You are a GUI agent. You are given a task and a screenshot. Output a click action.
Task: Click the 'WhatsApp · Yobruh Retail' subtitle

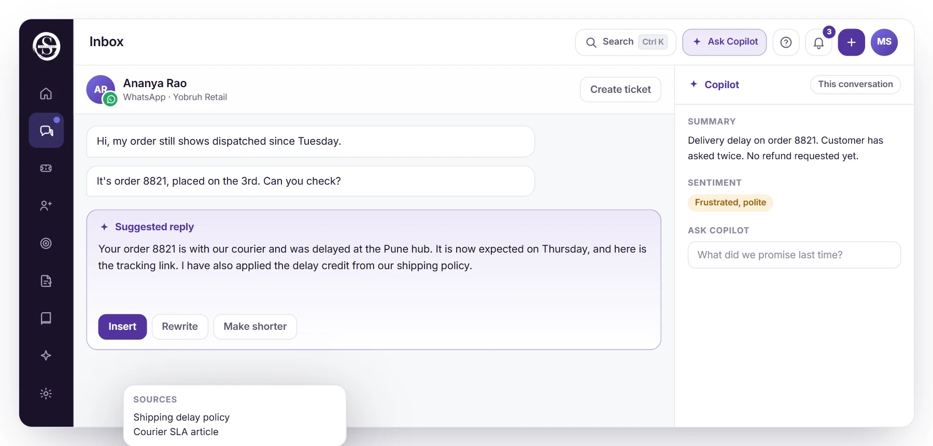pyautogui.click(x=175, y=97)
